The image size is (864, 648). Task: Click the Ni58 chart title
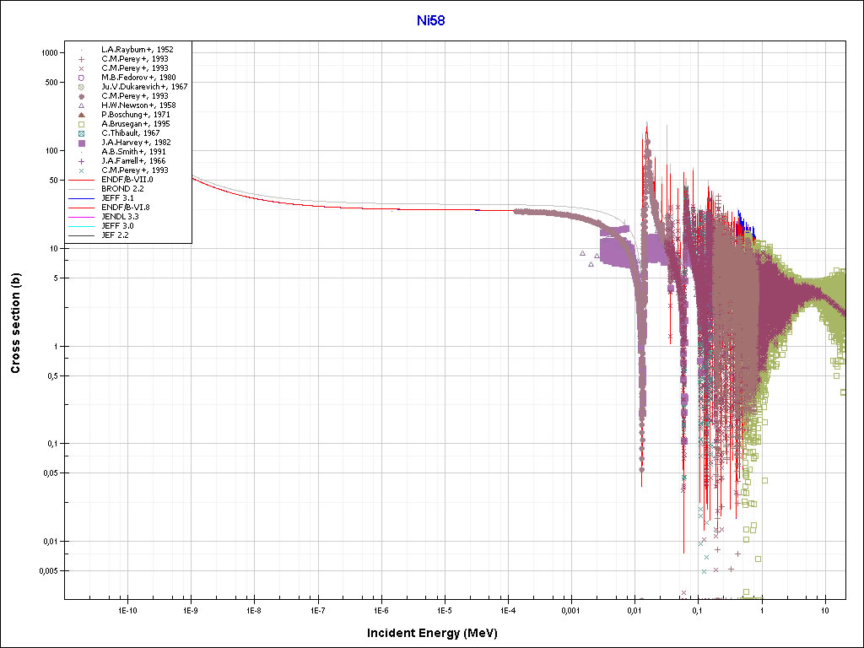(431, 20)
